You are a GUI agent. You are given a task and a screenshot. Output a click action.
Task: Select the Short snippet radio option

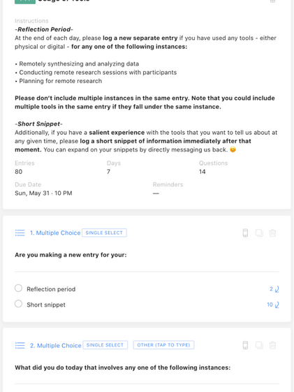[x=18, y=304]
